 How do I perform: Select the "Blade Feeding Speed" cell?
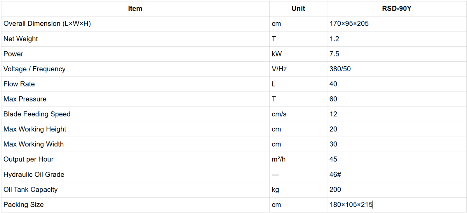tap(37, 114)
